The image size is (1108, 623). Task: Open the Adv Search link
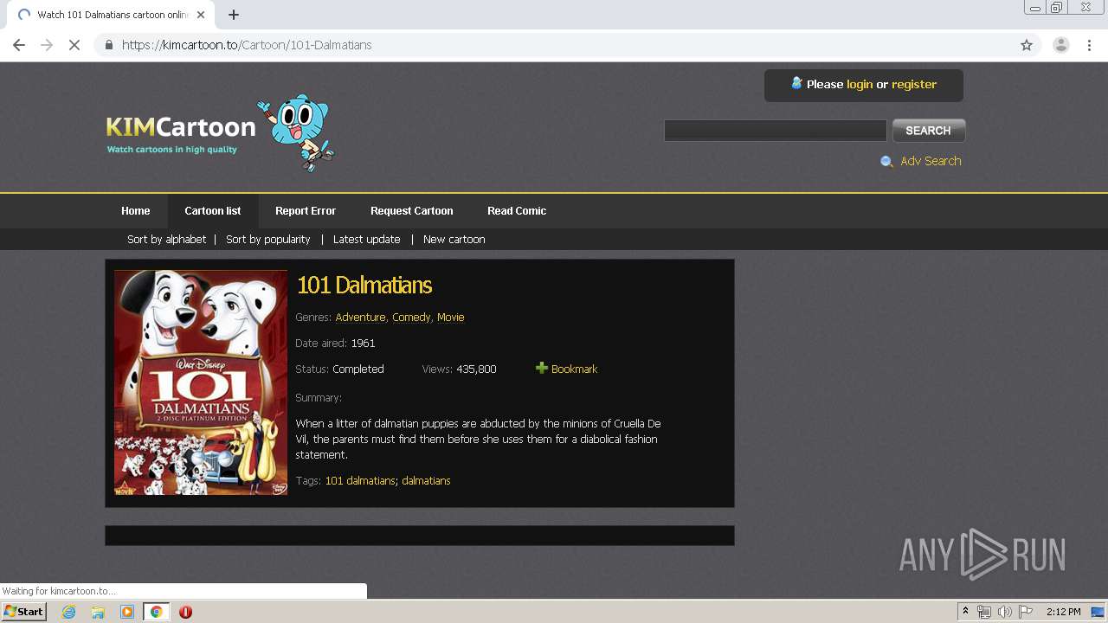[x=931, y=161]
